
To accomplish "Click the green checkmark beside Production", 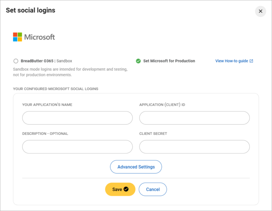I will click(138, 61).
